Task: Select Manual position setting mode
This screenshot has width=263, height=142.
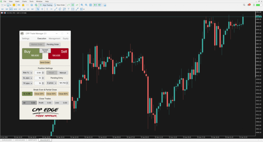Action: click(x=63, y=73)
